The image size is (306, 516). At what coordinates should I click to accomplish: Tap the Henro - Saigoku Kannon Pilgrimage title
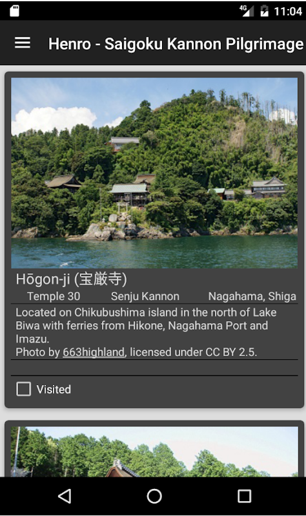[176, 44]
